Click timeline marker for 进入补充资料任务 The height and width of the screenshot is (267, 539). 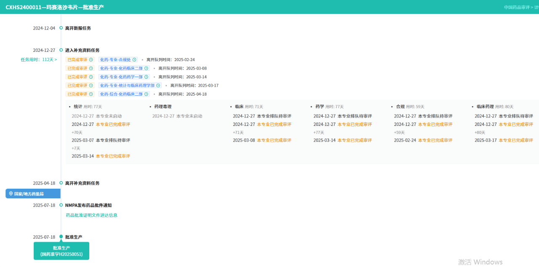(x=61, y=50)
